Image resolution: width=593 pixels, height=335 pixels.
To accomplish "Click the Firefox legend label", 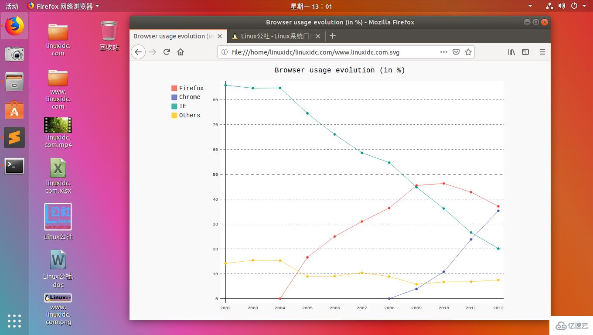I will tap(191, 88).
